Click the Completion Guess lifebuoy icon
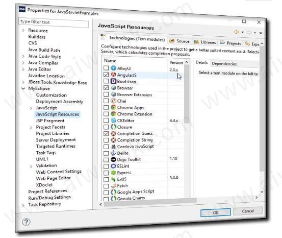This screenshot has width=282, height=238. coord(113,133)
